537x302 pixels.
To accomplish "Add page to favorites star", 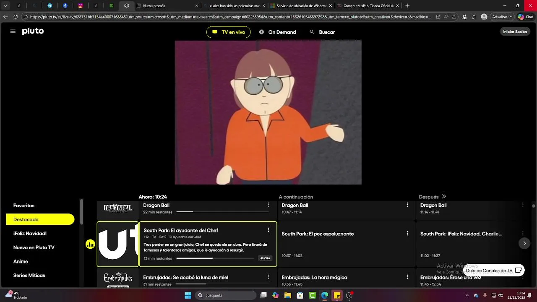I will tap(454, 17).
